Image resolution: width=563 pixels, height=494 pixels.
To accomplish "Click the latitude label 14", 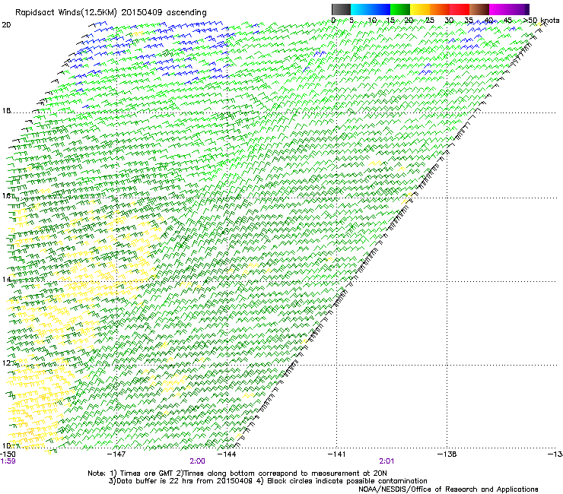I will [x=6, y=279].
